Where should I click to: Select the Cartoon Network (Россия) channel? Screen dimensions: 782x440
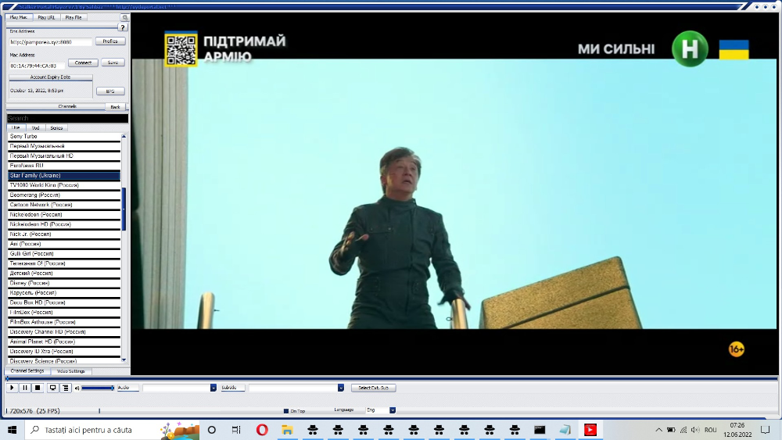pyautogui.click(x=64, y=205)
